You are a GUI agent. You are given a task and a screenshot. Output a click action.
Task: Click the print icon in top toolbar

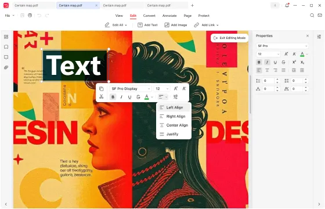pos(30,15)
